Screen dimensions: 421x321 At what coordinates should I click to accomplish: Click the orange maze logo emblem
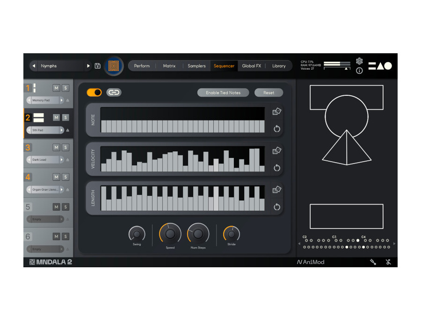pos(114,66)
